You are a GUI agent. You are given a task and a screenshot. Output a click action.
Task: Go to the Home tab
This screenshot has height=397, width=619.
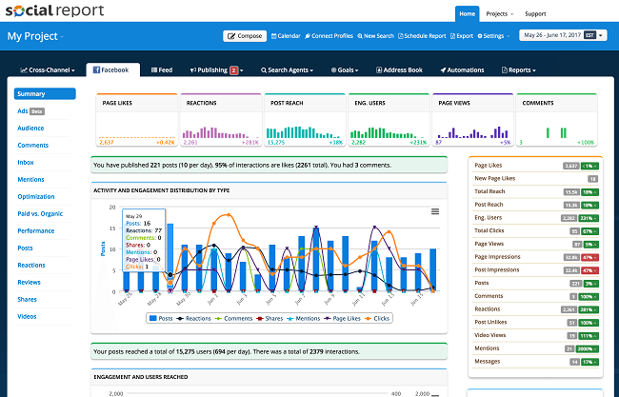pyautogui.click(x=467, y=14)
